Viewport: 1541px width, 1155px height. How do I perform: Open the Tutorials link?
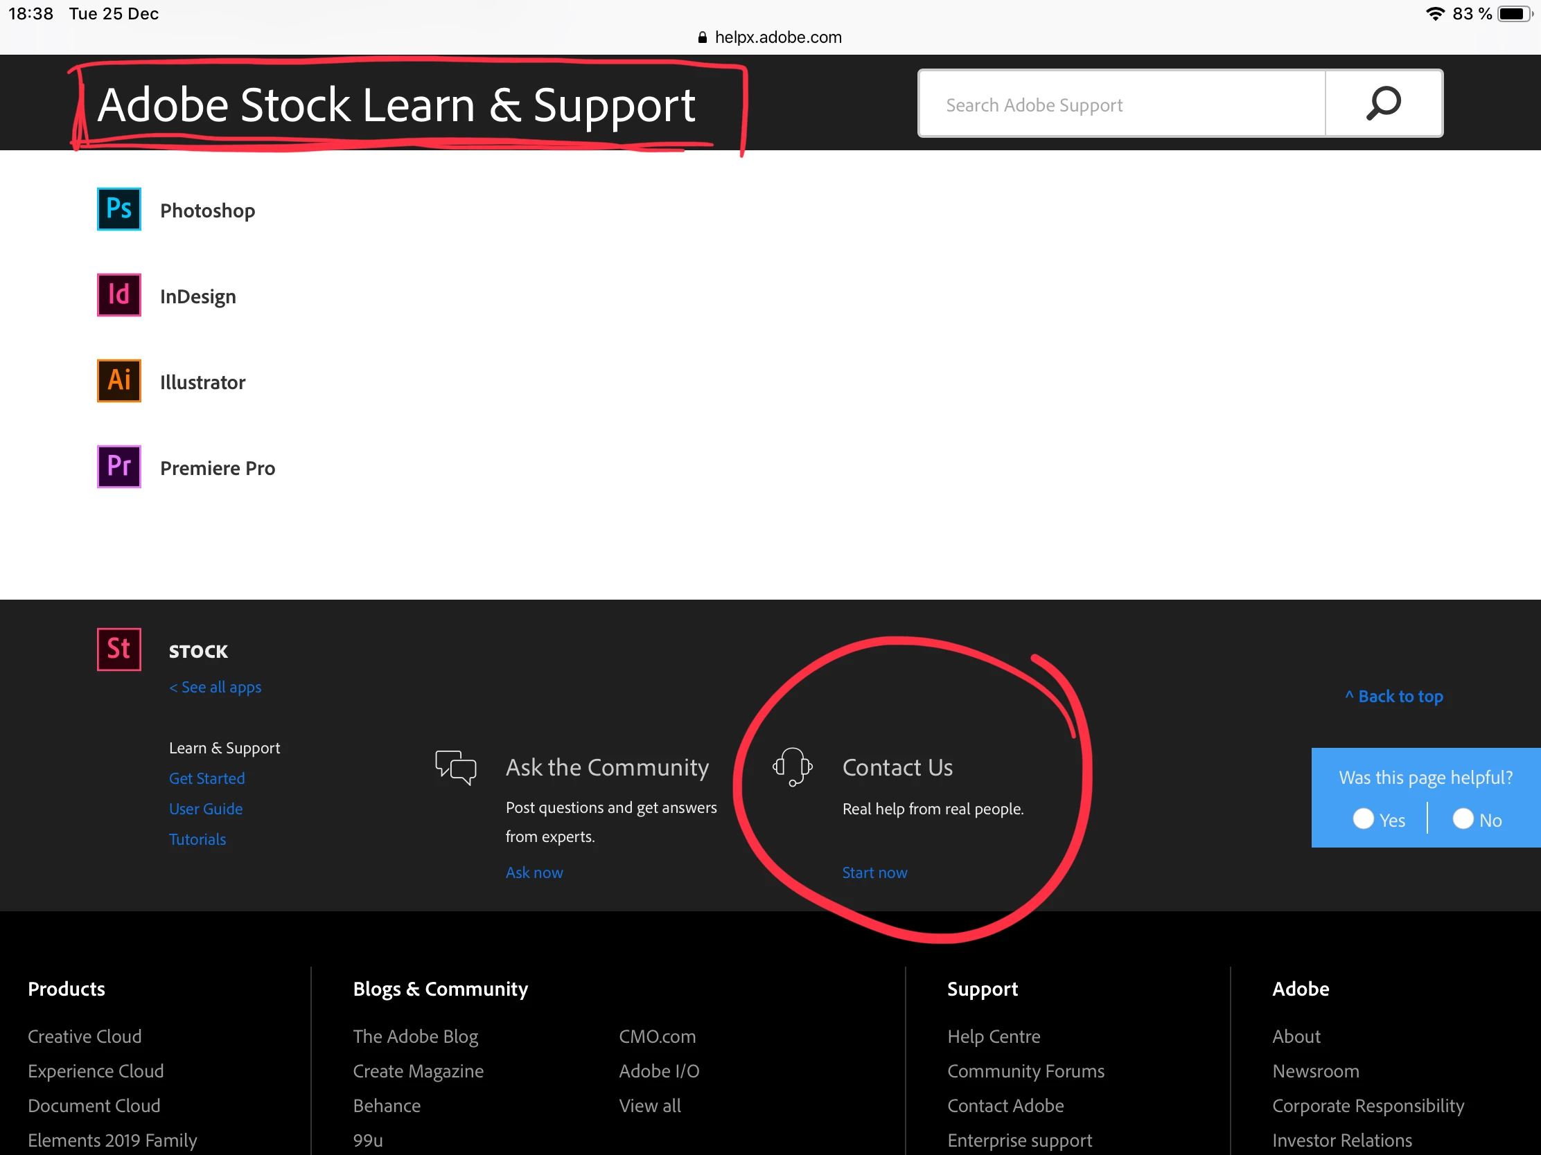[x=197, y=840]
